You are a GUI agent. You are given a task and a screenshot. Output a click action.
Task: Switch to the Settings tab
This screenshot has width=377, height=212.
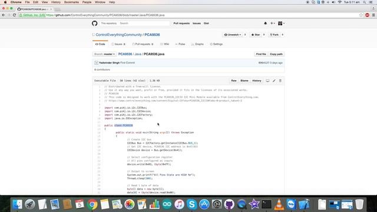[216, 44]
